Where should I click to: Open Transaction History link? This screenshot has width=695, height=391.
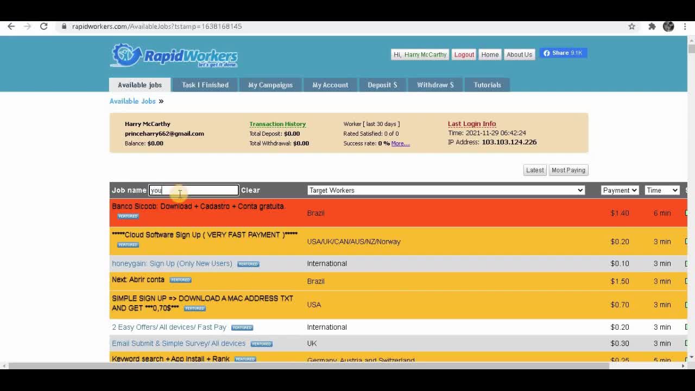pyautogui.click(x=277, y=124)
